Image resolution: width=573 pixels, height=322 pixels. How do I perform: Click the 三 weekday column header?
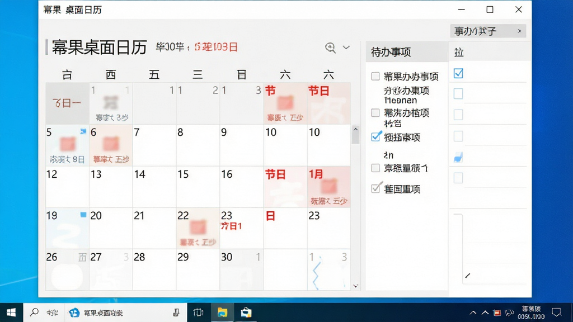pyautogui.click(x=198, y=74)
